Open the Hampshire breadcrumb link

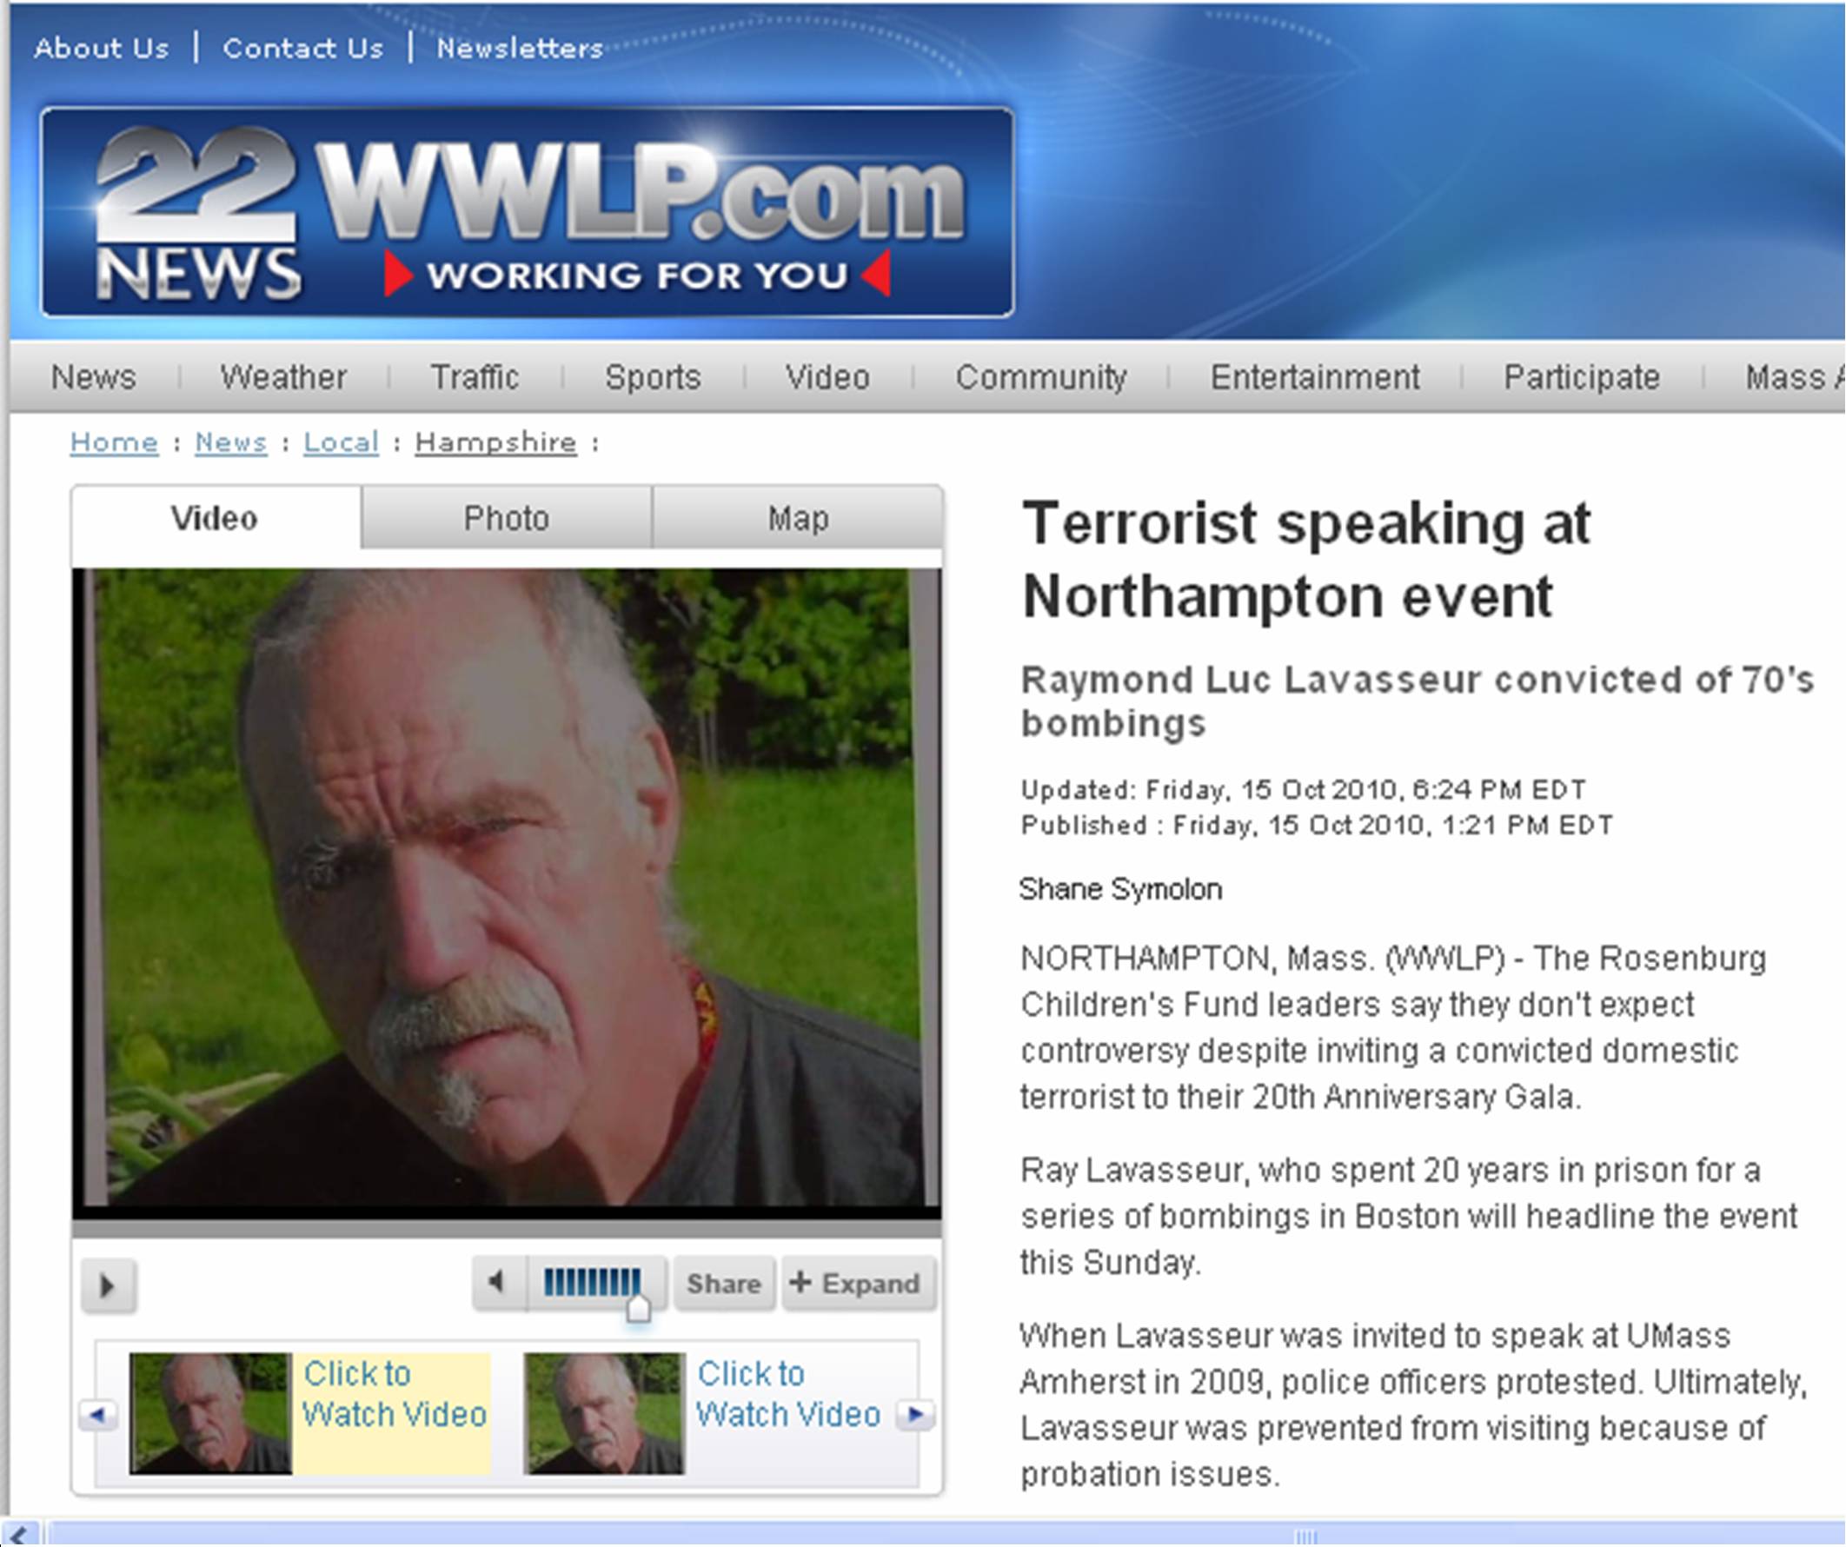coord(495,442)
